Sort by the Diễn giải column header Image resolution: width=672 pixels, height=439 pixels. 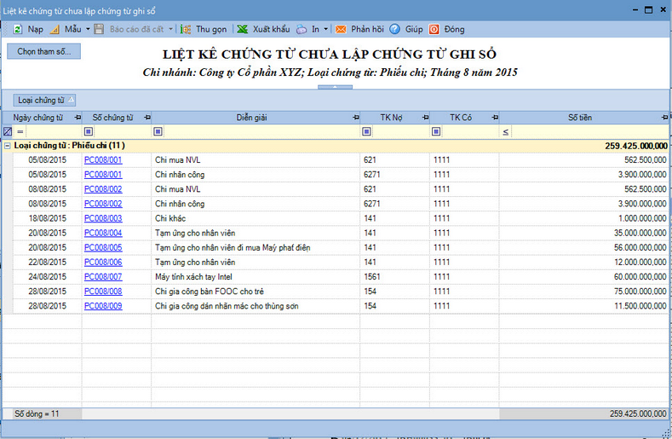tap(251, 118)
